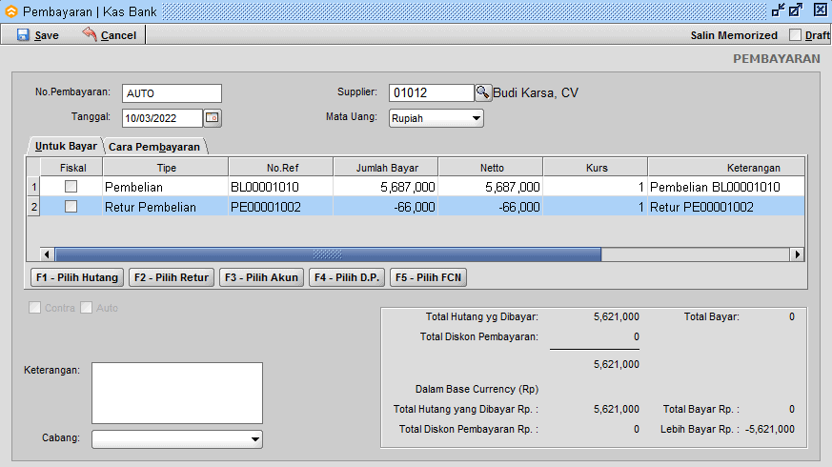
Task: Close the Pembayaran window
Action: coord(820,10)
